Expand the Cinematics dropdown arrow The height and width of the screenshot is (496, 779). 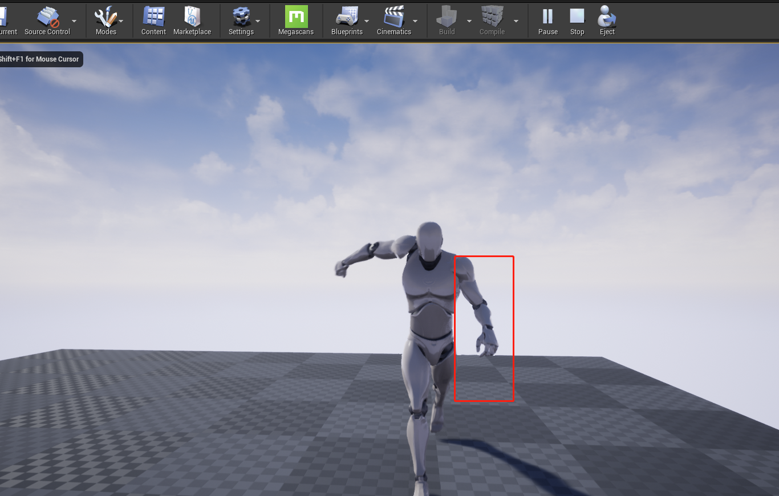tap(415, 21)
